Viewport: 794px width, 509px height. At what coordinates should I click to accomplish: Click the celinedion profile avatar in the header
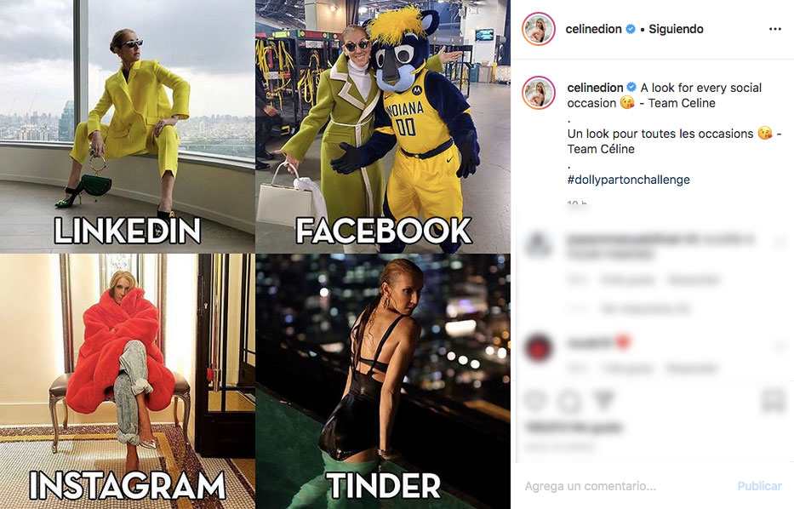(539, 29)
